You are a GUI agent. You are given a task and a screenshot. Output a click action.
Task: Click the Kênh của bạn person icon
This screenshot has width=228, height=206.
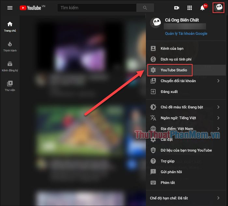pyautogui.click(x=153, y=48)
